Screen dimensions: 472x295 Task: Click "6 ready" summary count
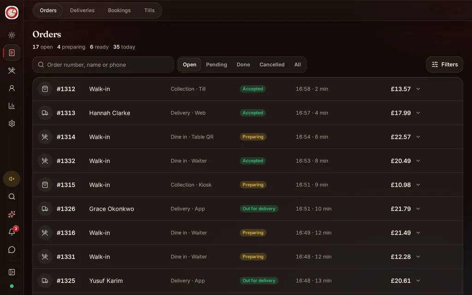pyautogui.click(x=99, y=47)
